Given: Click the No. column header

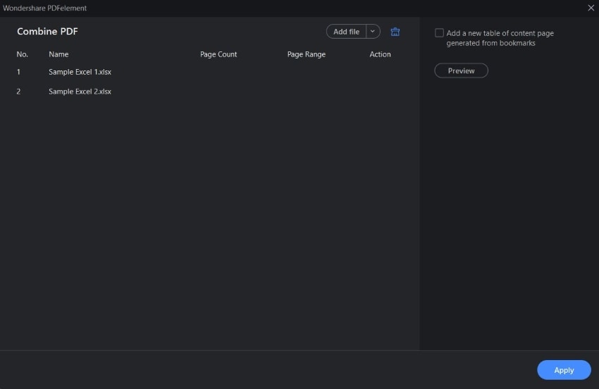Looking at the screenshot, I should click(x=23, y=54).
